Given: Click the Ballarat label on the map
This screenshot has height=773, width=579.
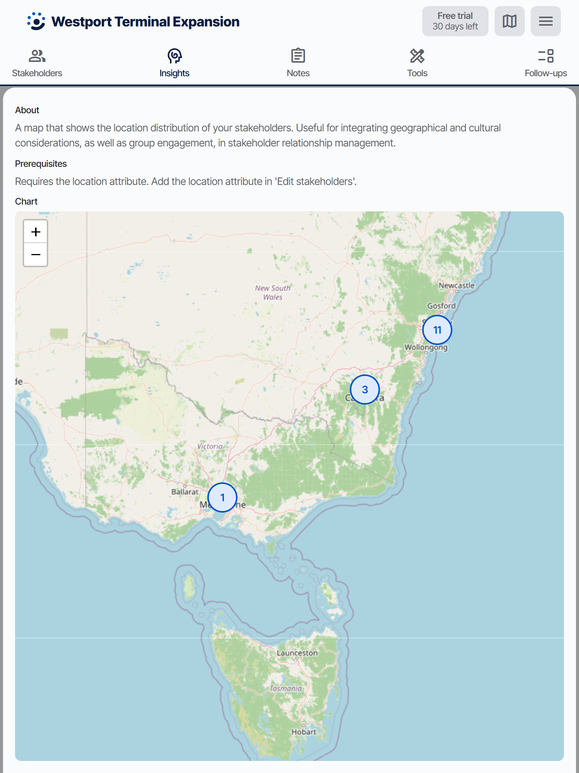Looking at the screenshot, I should [184, 492].
